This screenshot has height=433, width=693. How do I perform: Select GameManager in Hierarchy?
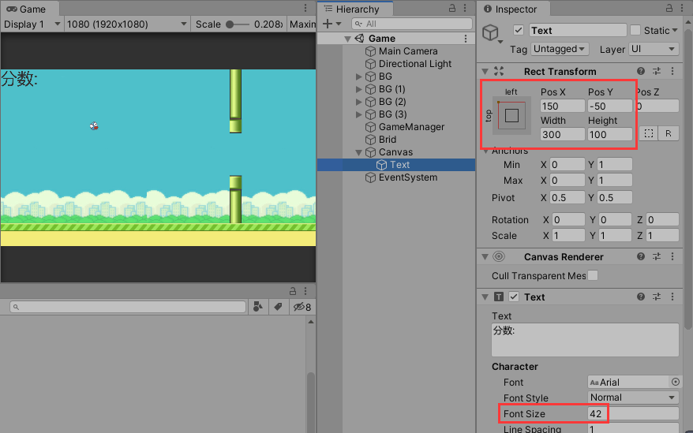click(x=411, y=127)
